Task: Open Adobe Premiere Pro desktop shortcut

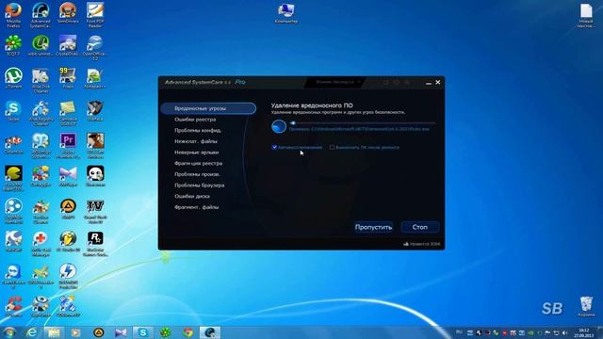Action: tap(68, 146)
